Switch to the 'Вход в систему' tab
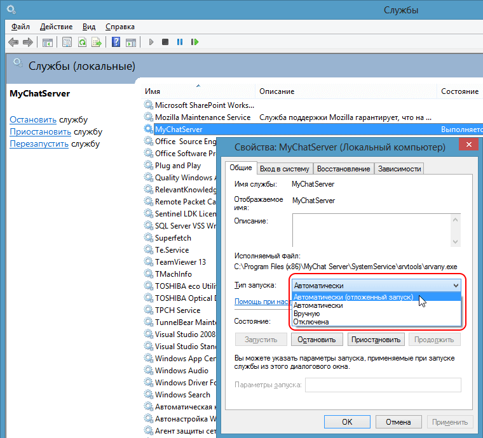The height and width of the screenshot is (438, 483). pyautogui.click(x=284, y=169)
